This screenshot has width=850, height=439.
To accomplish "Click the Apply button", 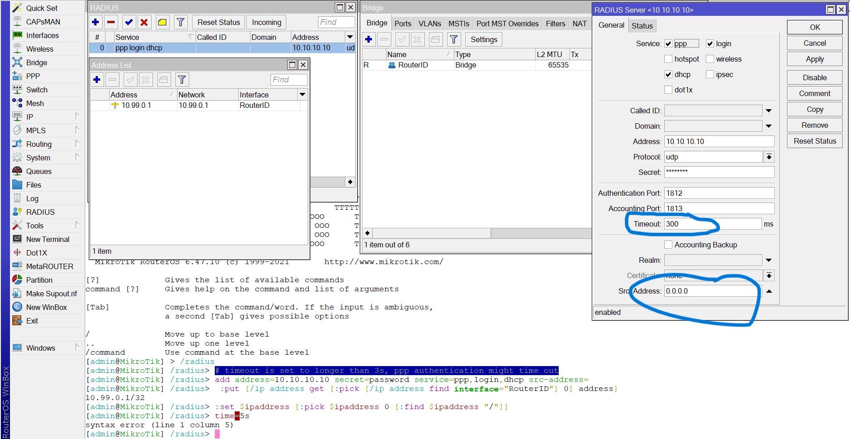I will [815, 59].
